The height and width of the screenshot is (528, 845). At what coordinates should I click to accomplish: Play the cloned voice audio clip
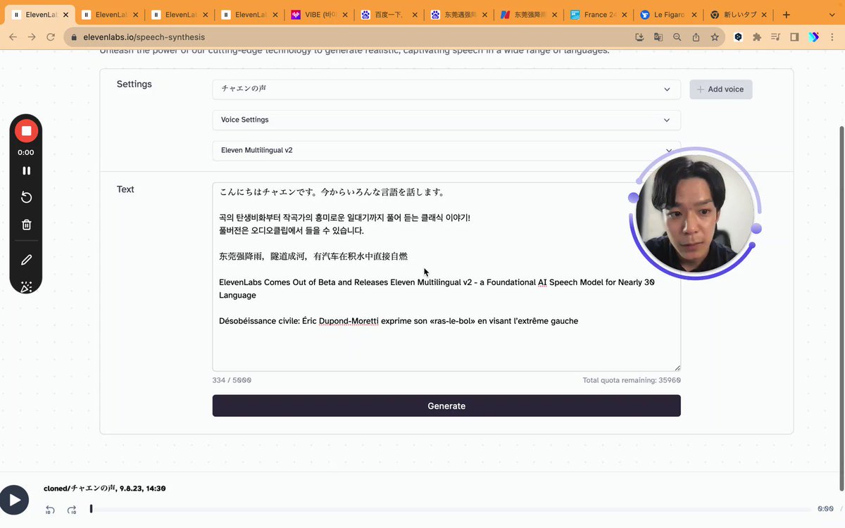pyautogui.click(x=14, y=500)
